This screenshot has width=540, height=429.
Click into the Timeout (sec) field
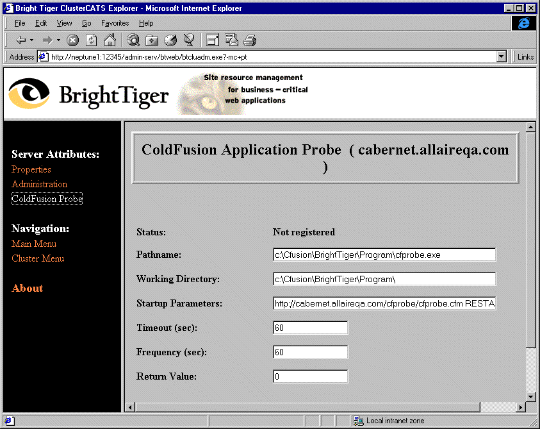click(x=310, y=328)
